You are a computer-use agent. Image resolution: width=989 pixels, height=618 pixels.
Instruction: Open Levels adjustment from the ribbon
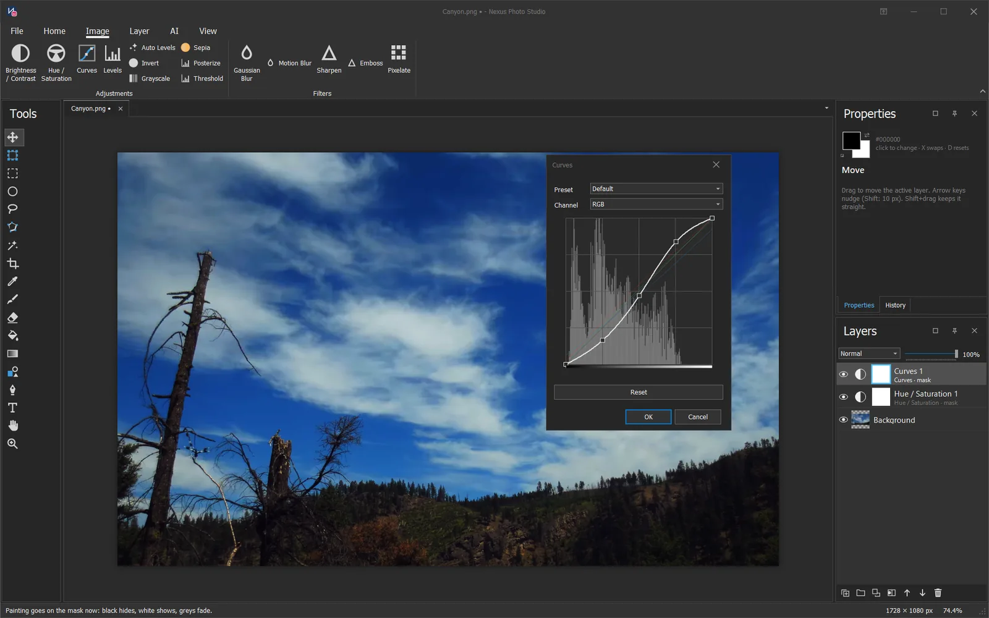point(112,59)
